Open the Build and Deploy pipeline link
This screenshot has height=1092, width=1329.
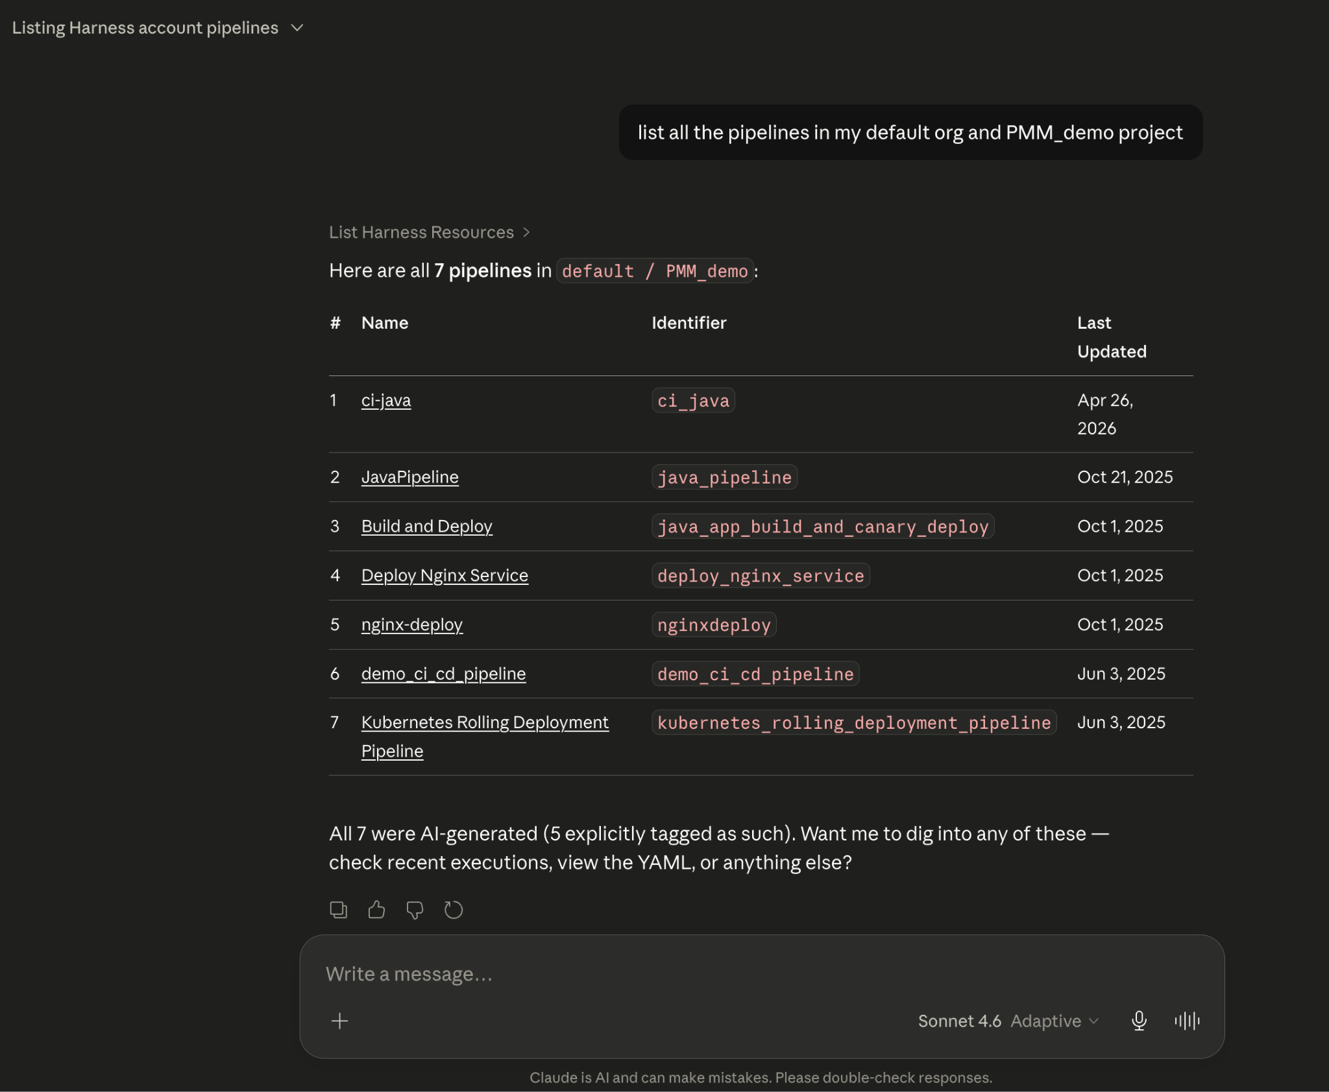(x=427, y=527)
